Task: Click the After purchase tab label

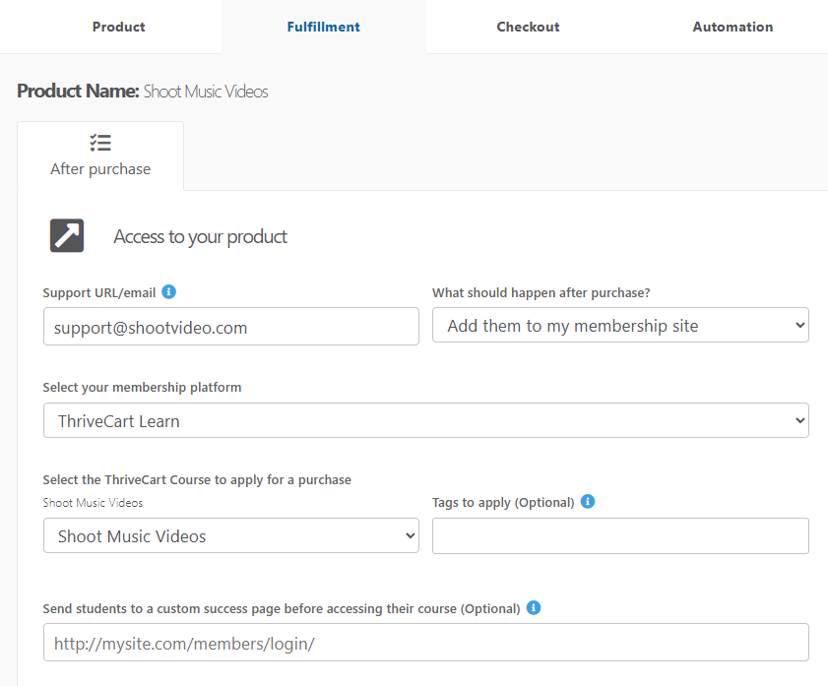Action: [x=100, y=169]
